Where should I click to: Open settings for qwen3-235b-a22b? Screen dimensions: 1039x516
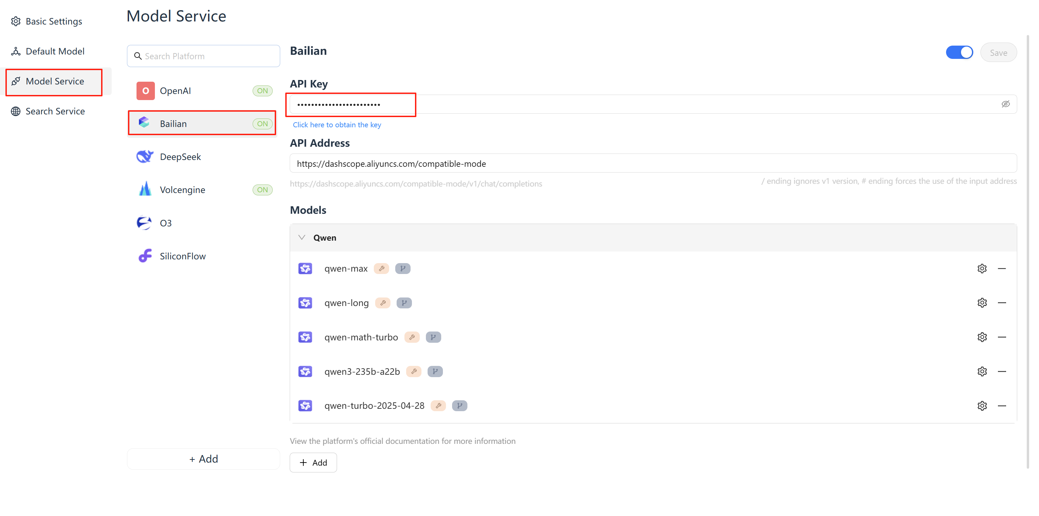[x=982, y=371]
